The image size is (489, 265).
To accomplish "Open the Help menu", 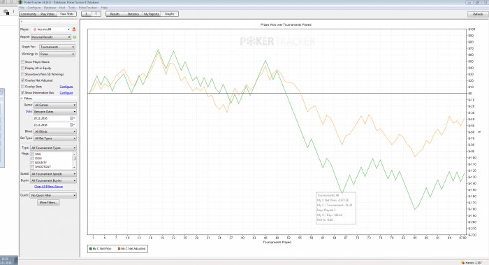I will coord(104,8).
